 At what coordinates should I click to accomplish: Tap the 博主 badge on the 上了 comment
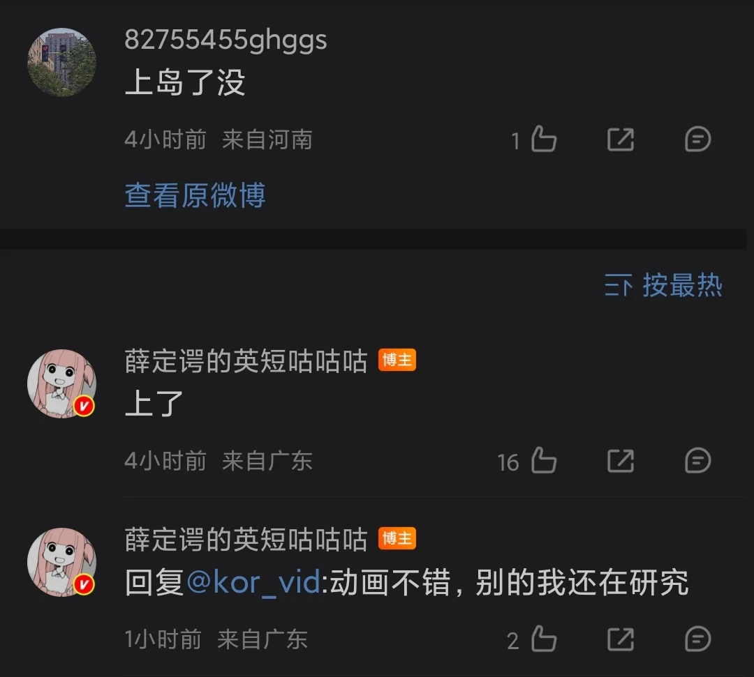coord(397,360)
